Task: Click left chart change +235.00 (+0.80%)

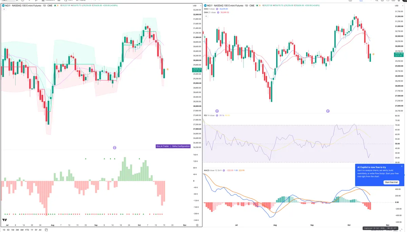Action: [x=111, y=5]
